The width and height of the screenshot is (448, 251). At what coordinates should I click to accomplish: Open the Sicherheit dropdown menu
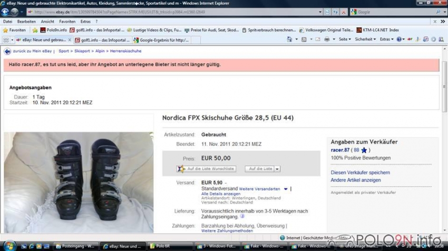coord(365,39)
